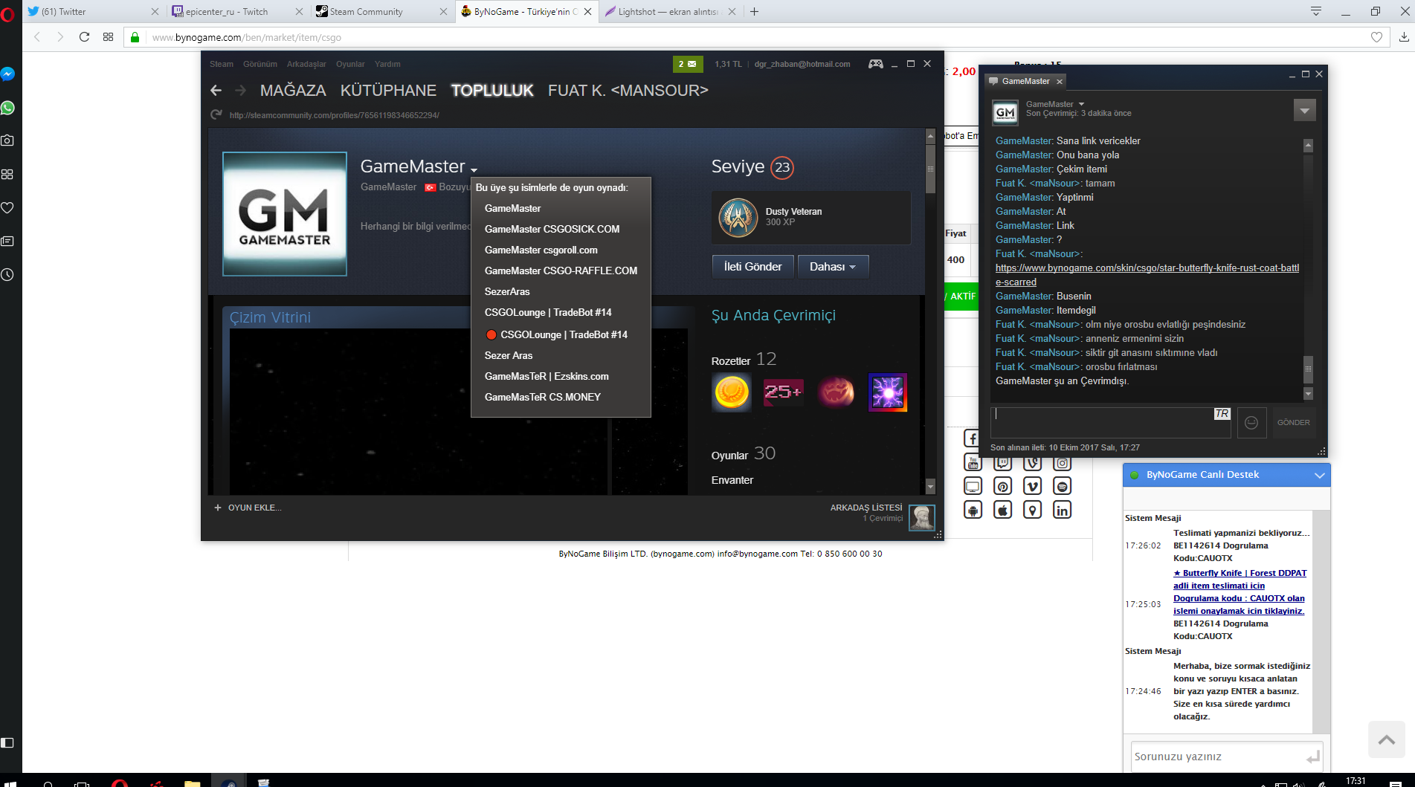This screenshot has height=787, width=1415.
Task: Open WhatsApp in the Opera sidebar
Action: pyautogui.click(x=7, y=108)
